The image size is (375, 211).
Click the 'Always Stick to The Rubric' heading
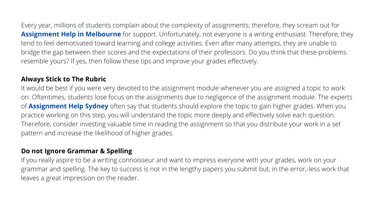click(64, 79)
